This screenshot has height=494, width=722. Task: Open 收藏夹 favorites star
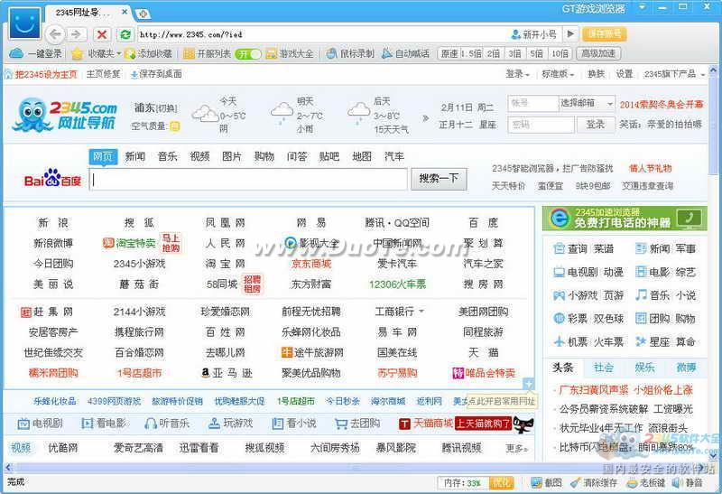[x=77, y=54]
